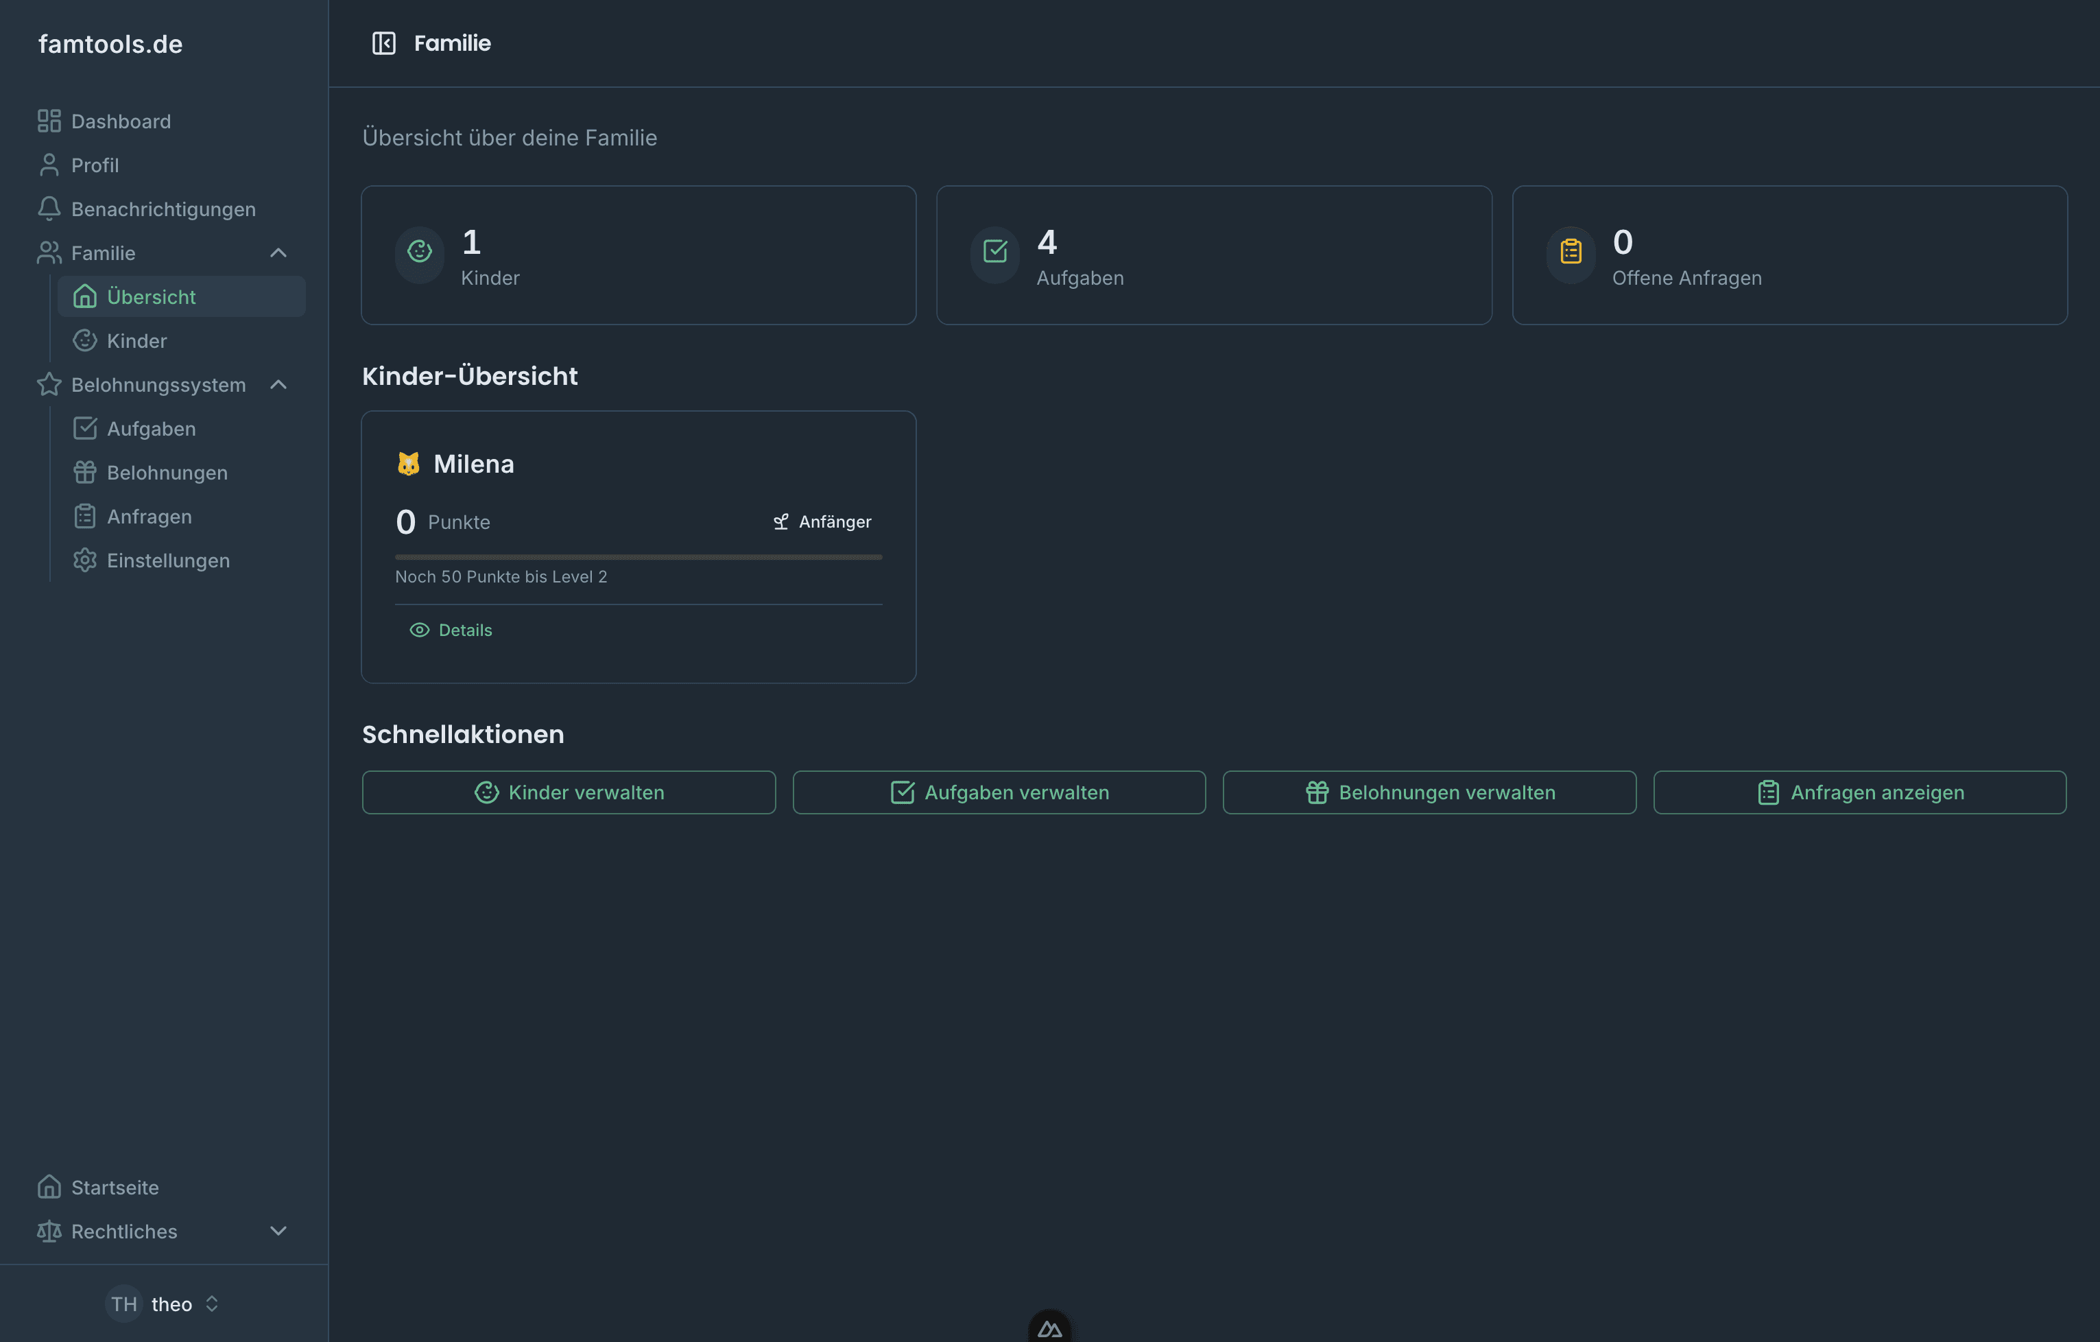The height and width of the screenshot is (1342, 2100).
Task: Click Milena's level progress bar
Action: (x=639, y=556)
